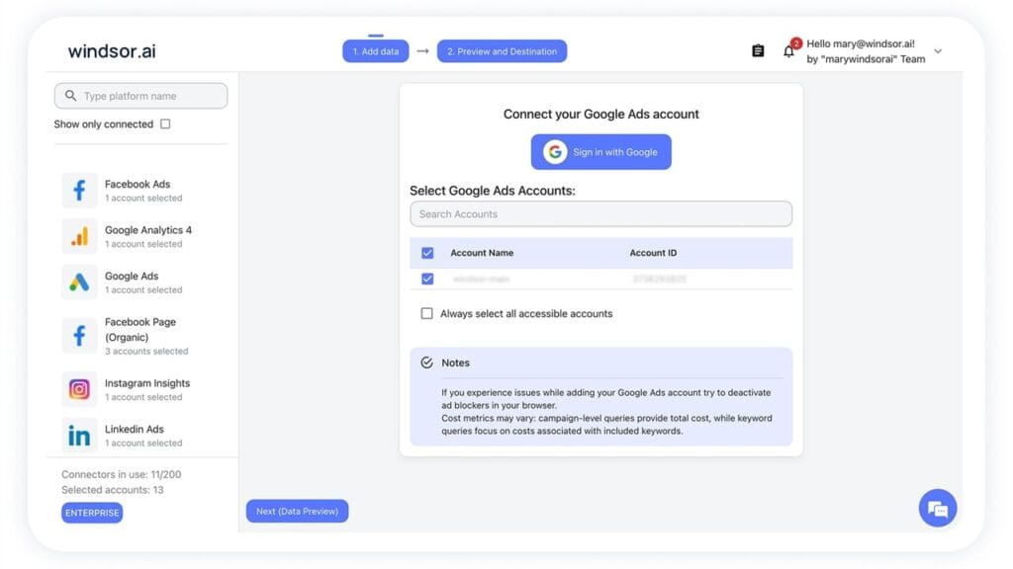Focus the Search Accounts field
Image resolution: width=1013 pixels, height=569 pixels.
pyautogui.click(x=600, y=214)
